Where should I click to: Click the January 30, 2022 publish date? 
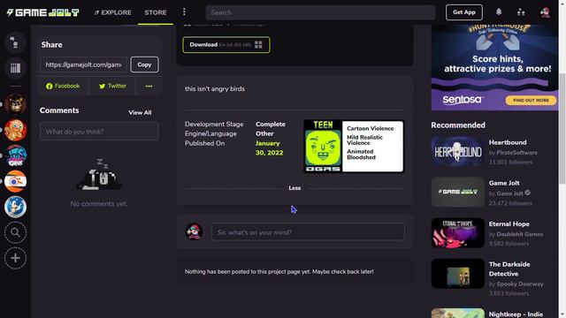(x=269, y=148)
